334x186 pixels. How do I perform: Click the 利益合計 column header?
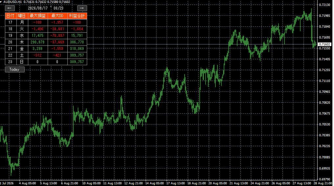(77, 16)
